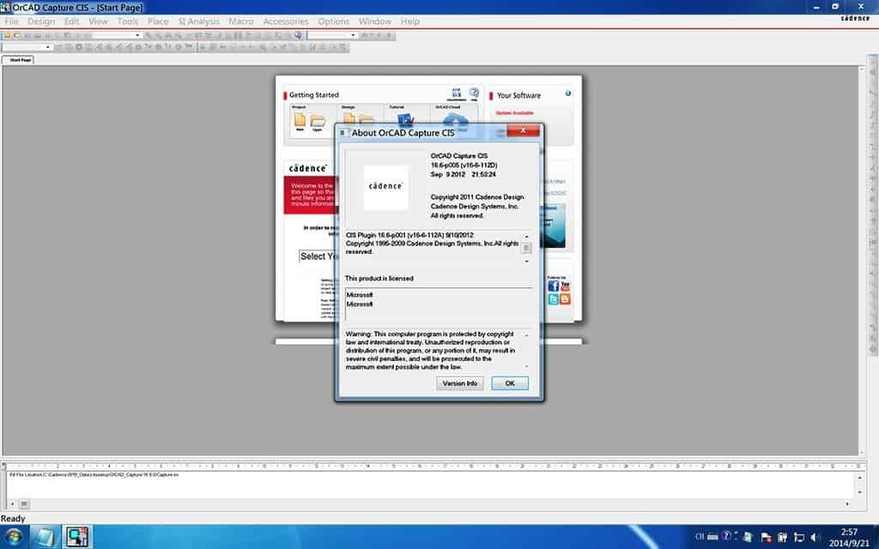Close the About OrCAD Capture CIS dialog
The height and width of the screenshot is (549, 879).
pyautogui.click(x=523, y=130)
